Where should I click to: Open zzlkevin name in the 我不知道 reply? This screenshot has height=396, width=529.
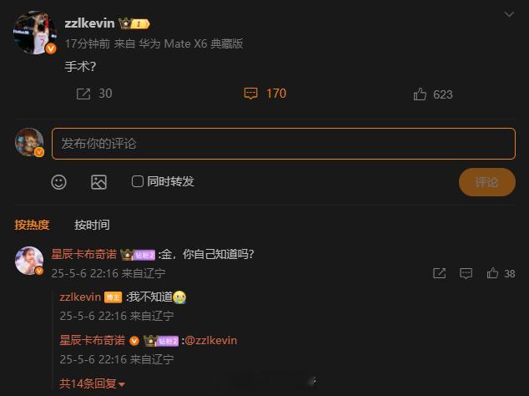pyautogui.click(x=80, y=297)
